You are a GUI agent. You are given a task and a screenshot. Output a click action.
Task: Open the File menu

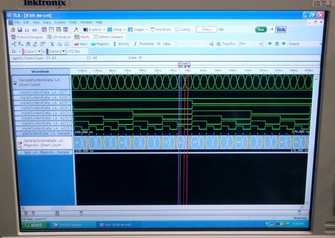coord(17,22)
